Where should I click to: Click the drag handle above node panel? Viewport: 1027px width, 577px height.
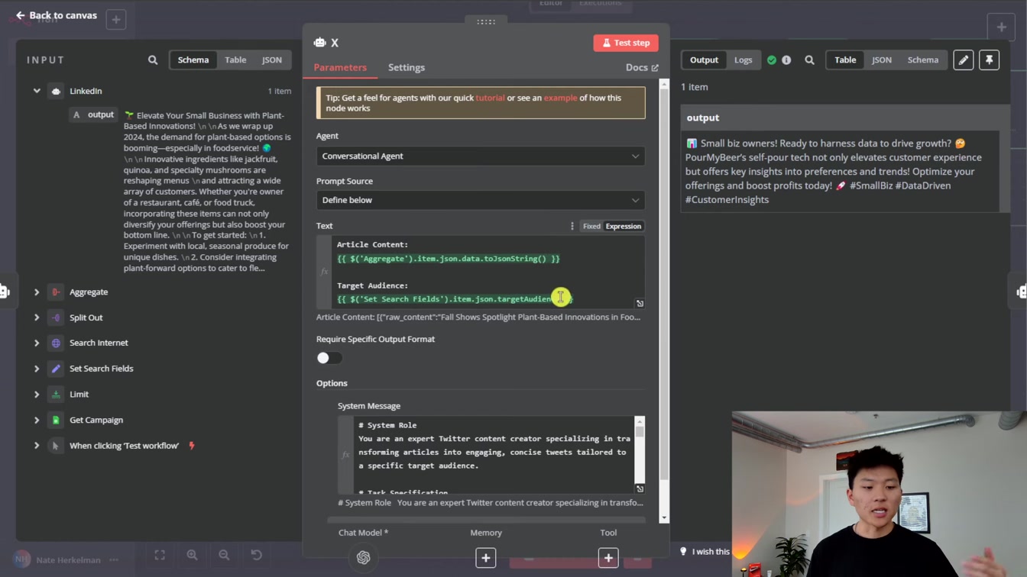coord(486,21)
